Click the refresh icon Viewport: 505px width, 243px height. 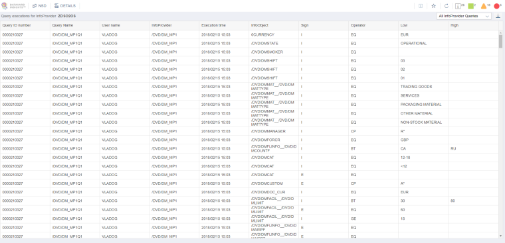pos(447,6)
